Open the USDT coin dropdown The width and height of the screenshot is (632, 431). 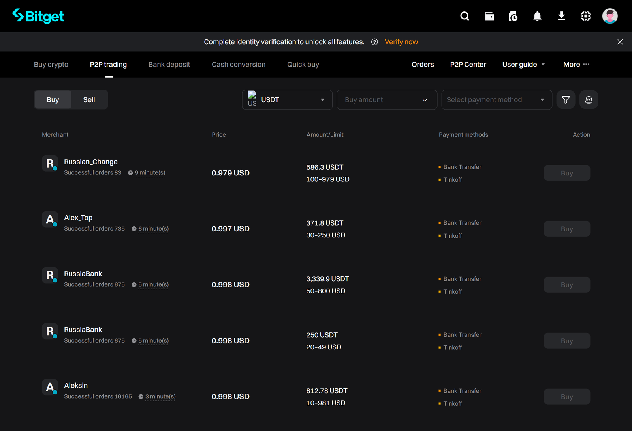287,99
